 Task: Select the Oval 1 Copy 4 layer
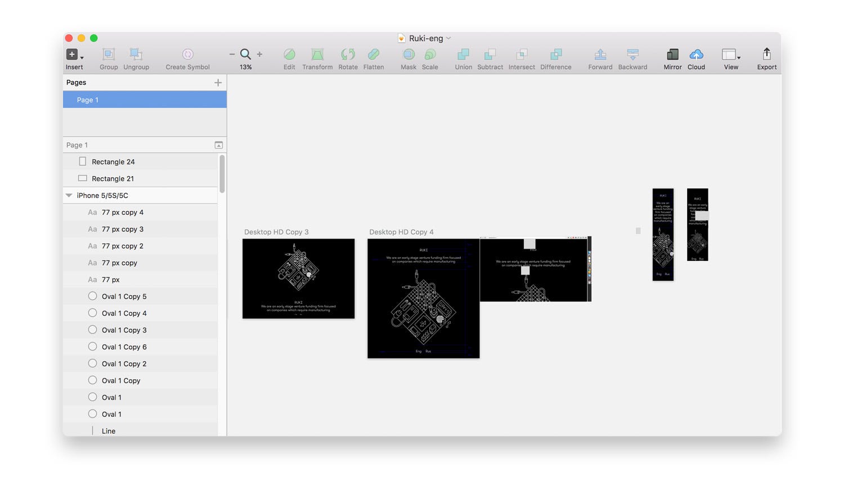140,313
